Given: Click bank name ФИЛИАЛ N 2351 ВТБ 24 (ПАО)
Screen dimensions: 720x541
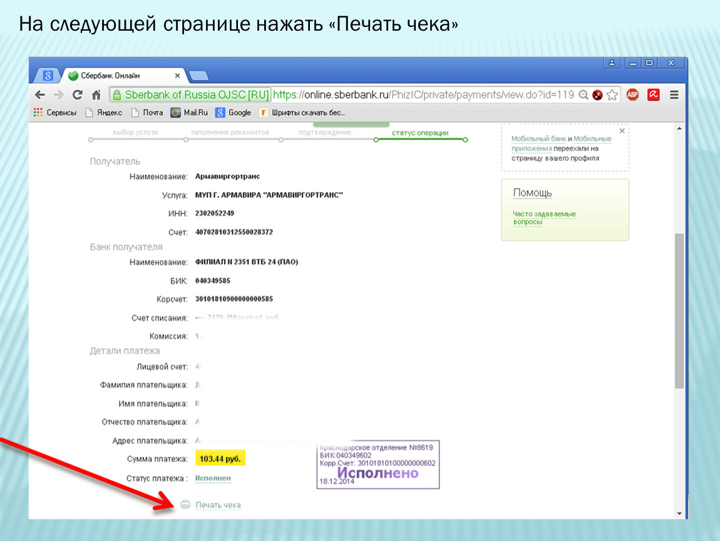Looking at the screenshot, I should [247, 262].
